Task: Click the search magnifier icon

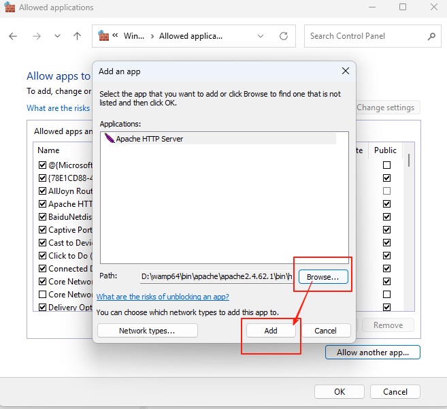Action: [431, 36]
